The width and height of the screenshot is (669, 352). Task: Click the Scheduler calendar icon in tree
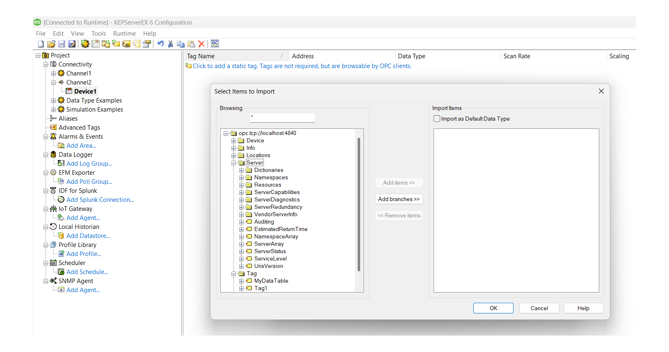[53, 263]
